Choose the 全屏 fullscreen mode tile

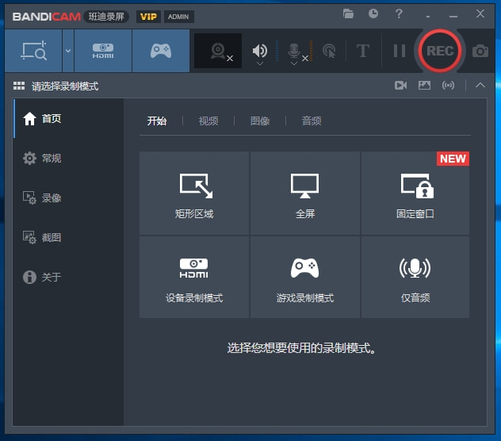(x=305, y=194)
